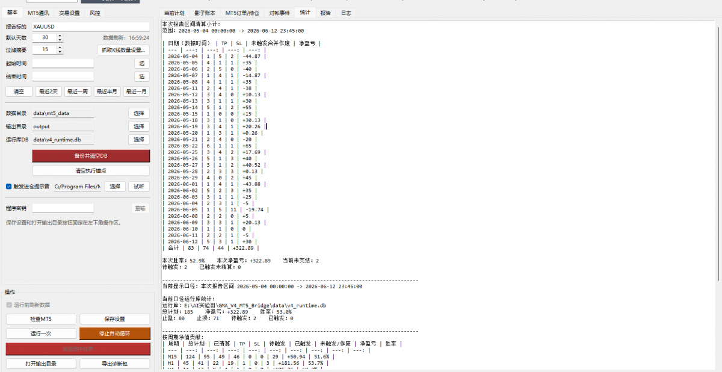Screen dimensions: 722x372
Task: Select the 最近2天 quick range
Action: point(48,91)
